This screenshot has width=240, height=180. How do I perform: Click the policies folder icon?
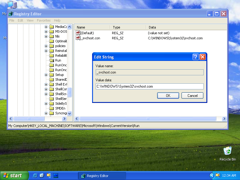(x=51, y=46)
